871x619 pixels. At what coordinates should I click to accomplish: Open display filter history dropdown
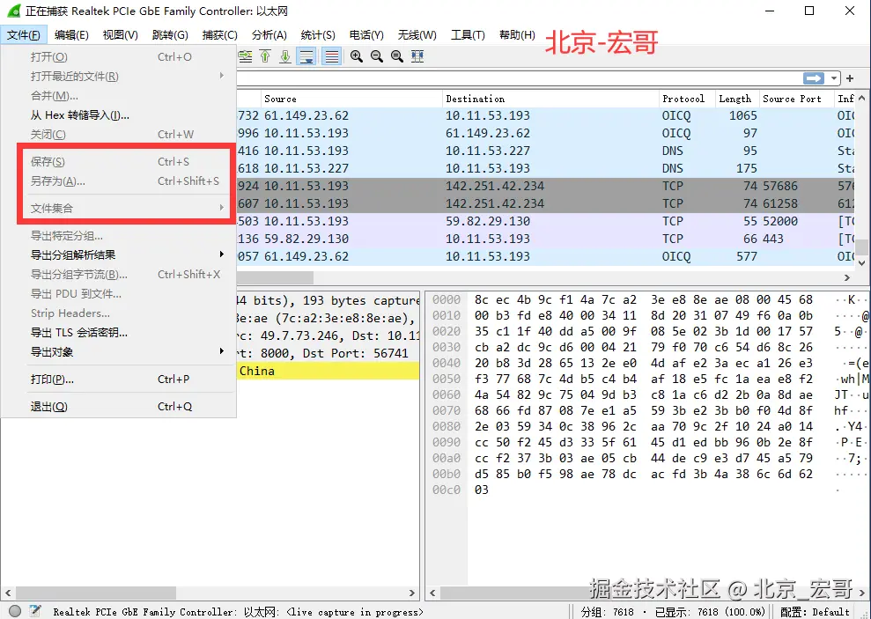834,78
